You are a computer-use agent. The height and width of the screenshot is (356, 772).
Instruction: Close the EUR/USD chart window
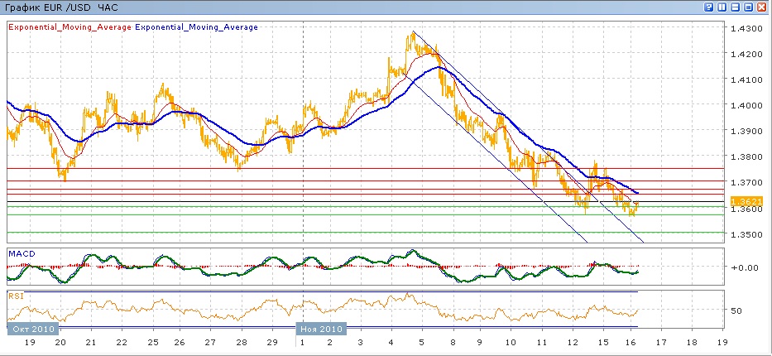point(762,7)
